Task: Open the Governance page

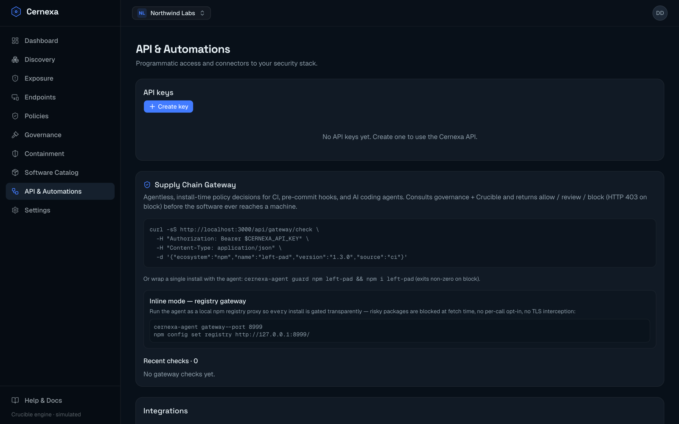Action: point(60,135)
